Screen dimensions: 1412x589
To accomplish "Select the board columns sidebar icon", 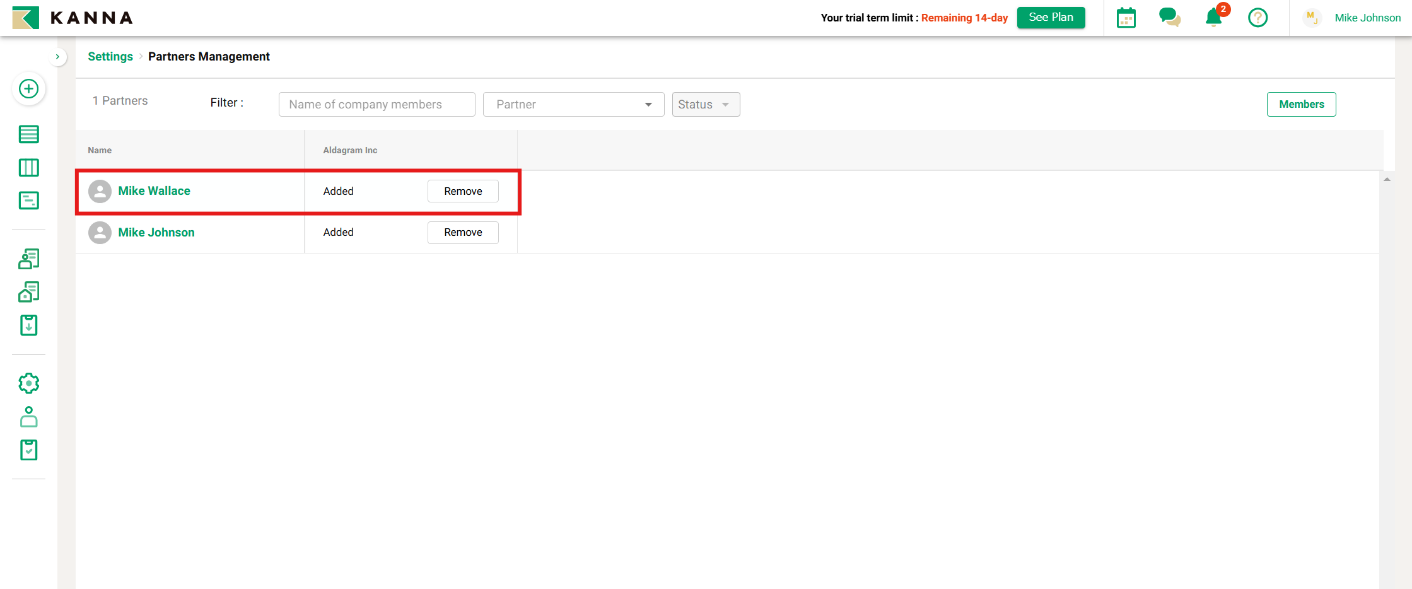I will [x=28, y=168].
